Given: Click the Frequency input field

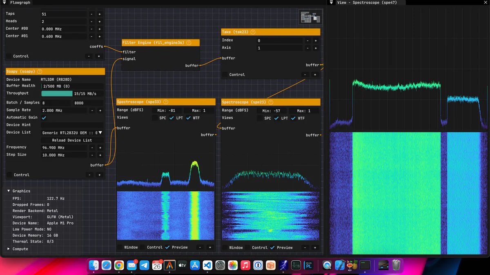Looking at the screenshot, I should pyautogui.click(x=65, y=147).
